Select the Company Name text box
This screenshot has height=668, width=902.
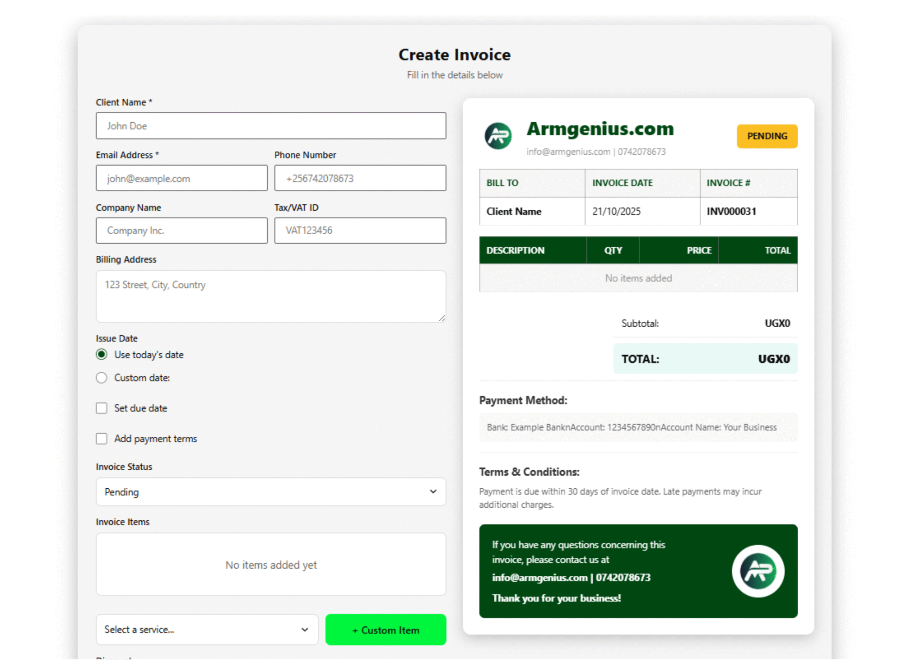pyautogui.click(x=181, y=230)
